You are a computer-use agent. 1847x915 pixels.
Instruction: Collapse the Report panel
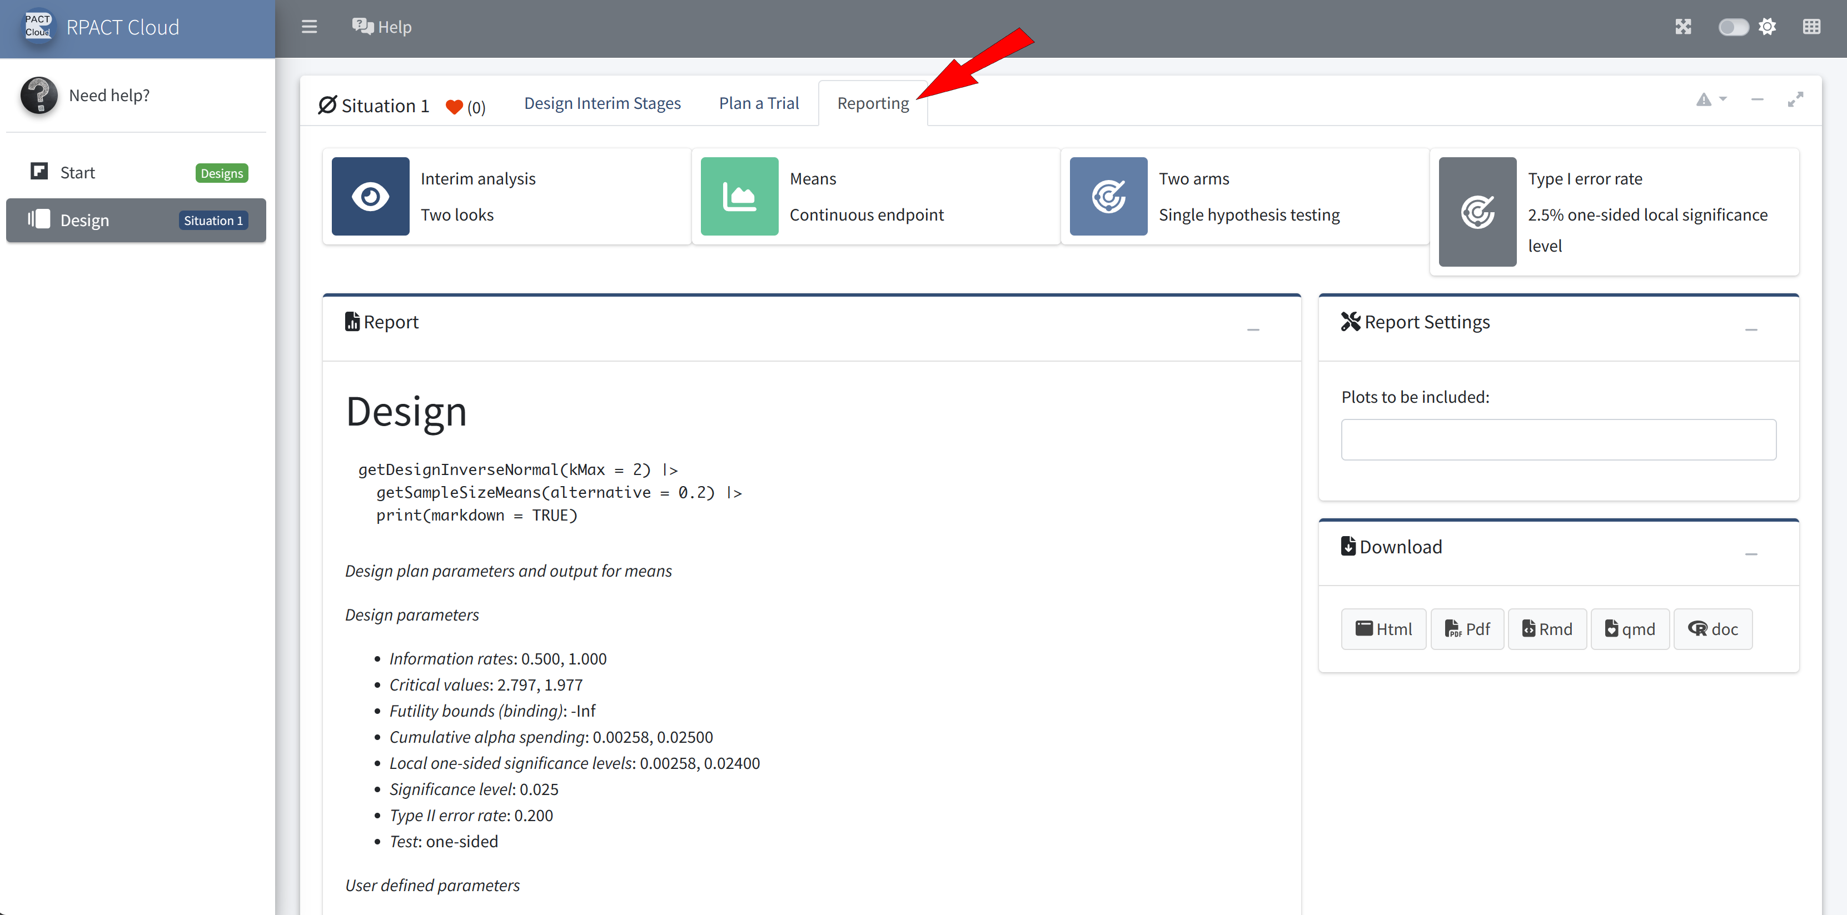tap(1253, 329)
